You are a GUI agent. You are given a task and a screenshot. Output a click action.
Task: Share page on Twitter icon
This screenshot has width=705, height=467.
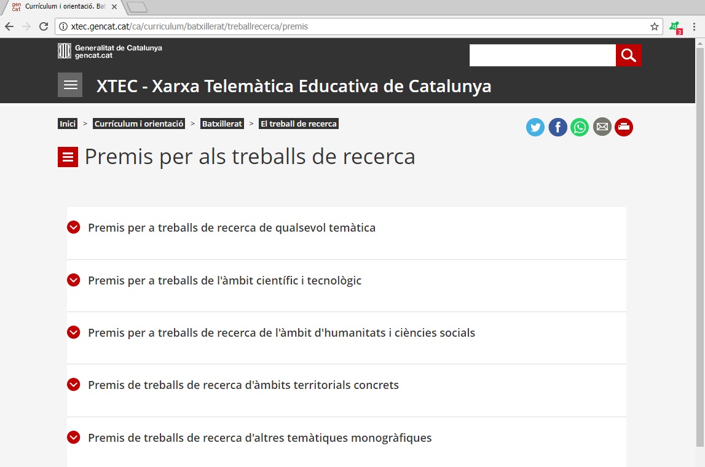[x=535, y=127]
